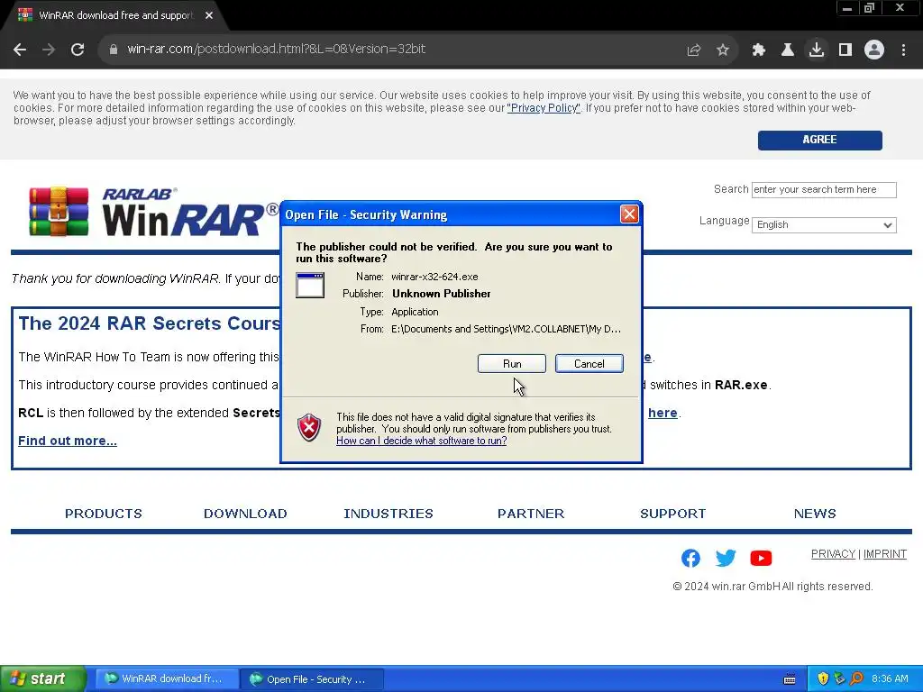Viewport: 923px width, 692px height.
Task: Reload the page with the refresh icon
Action: tap(78, 50)
